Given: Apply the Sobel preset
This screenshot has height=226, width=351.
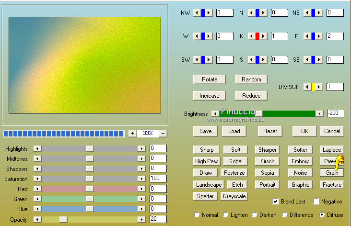Looking at the screenshot, I should point(235,161).
